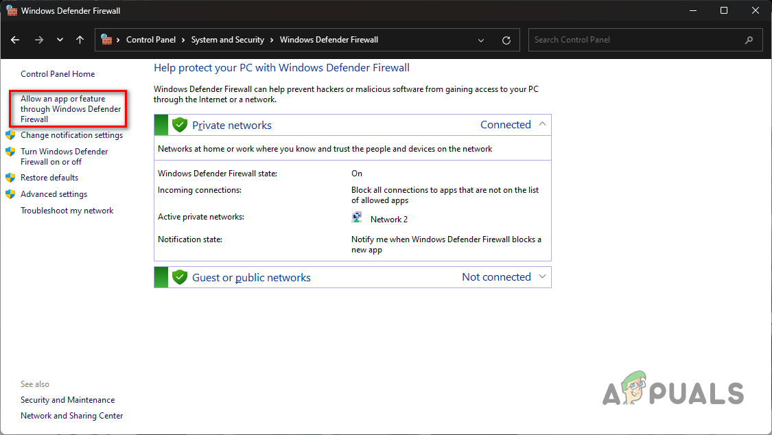This screenshot has width=772, height=435.
Task: Go back using the navigation arrow
Action: tap(14, 39)
